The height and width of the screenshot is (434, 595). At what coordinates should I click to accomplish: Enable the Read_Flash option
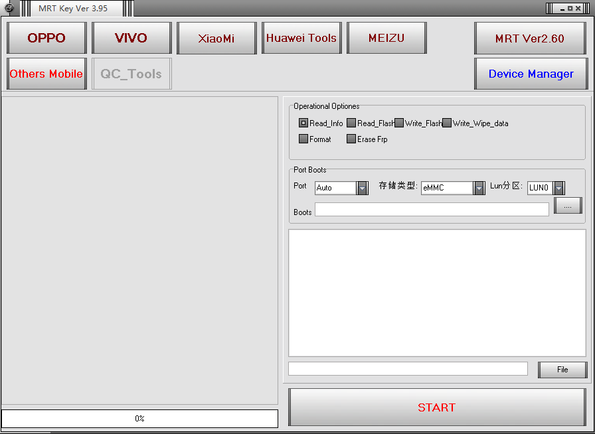(x=351, y=123)
